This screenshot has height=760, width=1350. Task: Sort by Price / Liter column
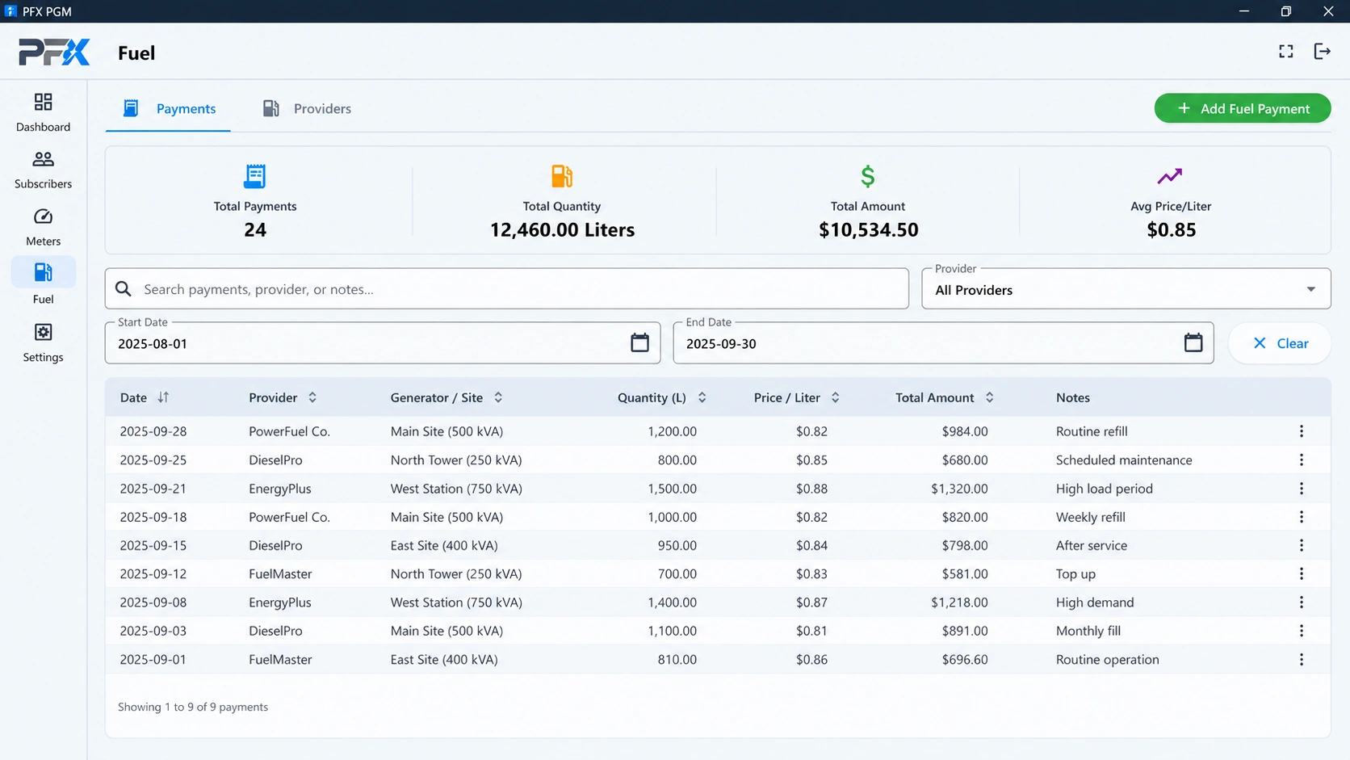[797, 397]
